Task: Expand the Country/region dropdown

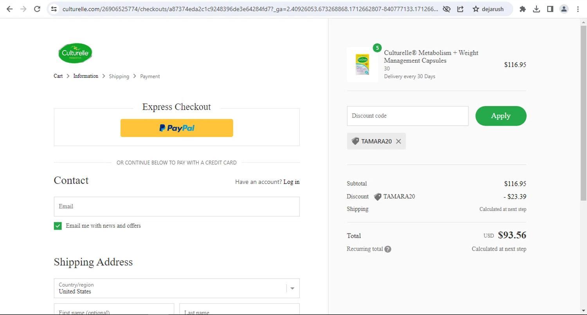Action: point(177,288)
